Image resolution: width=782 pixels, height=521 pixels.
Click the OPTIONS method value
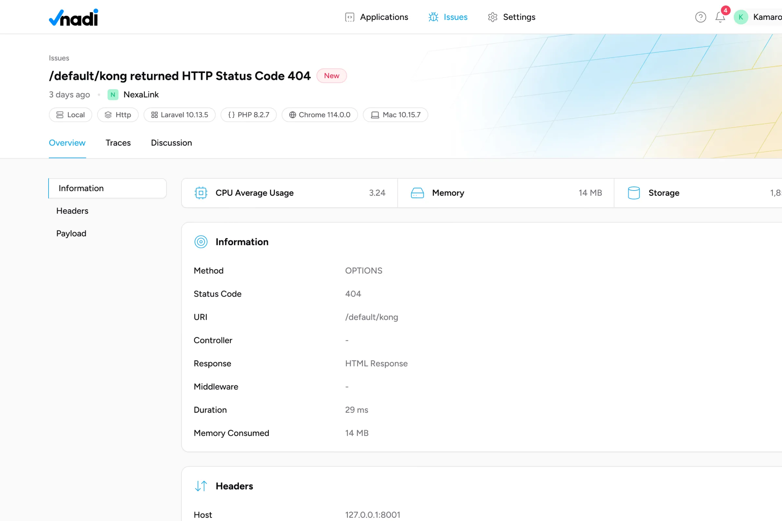(364, 271)
